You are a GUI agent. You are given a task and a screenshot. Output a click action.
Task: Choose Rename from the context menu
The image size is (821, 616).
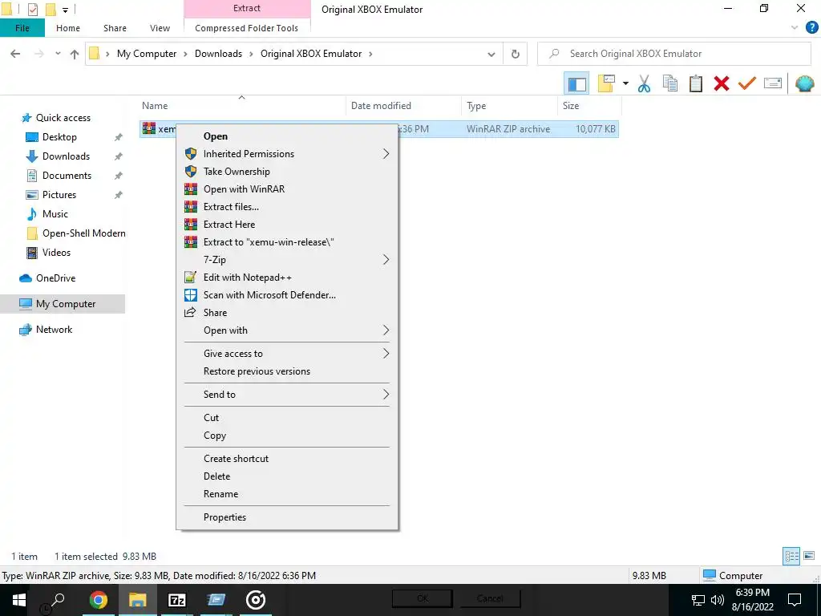(287, 494)
